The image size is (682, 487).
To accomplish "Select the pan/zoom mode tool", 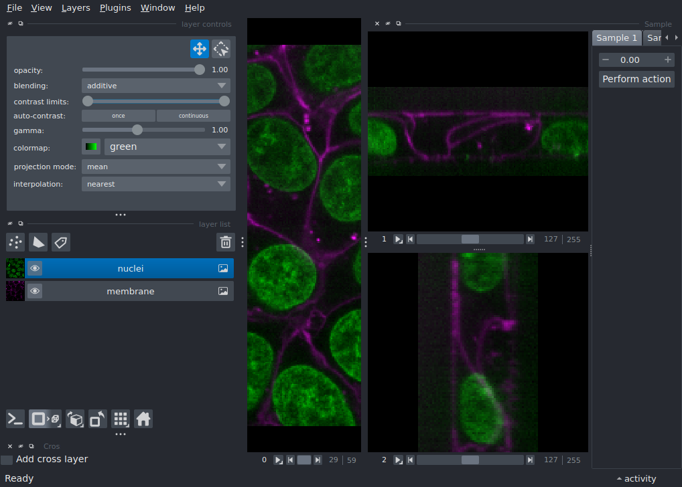I will (x=199, y=49).
